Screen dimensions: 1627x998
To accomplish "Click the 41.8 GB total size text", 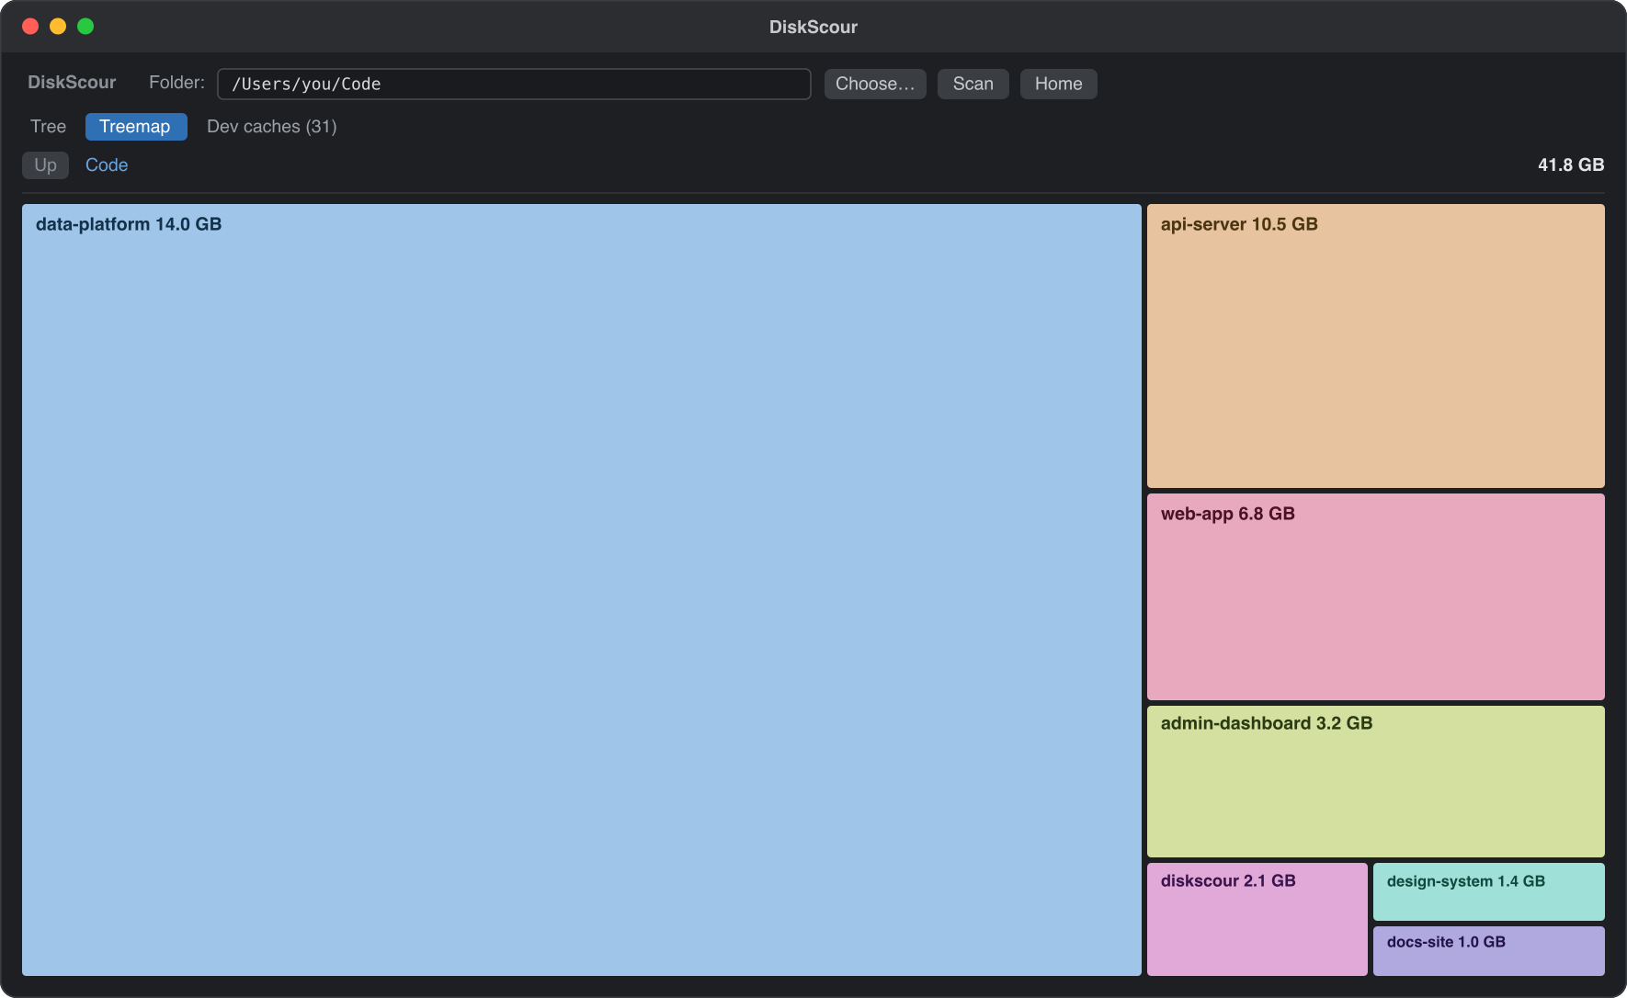I will (x=1571, y=165).
